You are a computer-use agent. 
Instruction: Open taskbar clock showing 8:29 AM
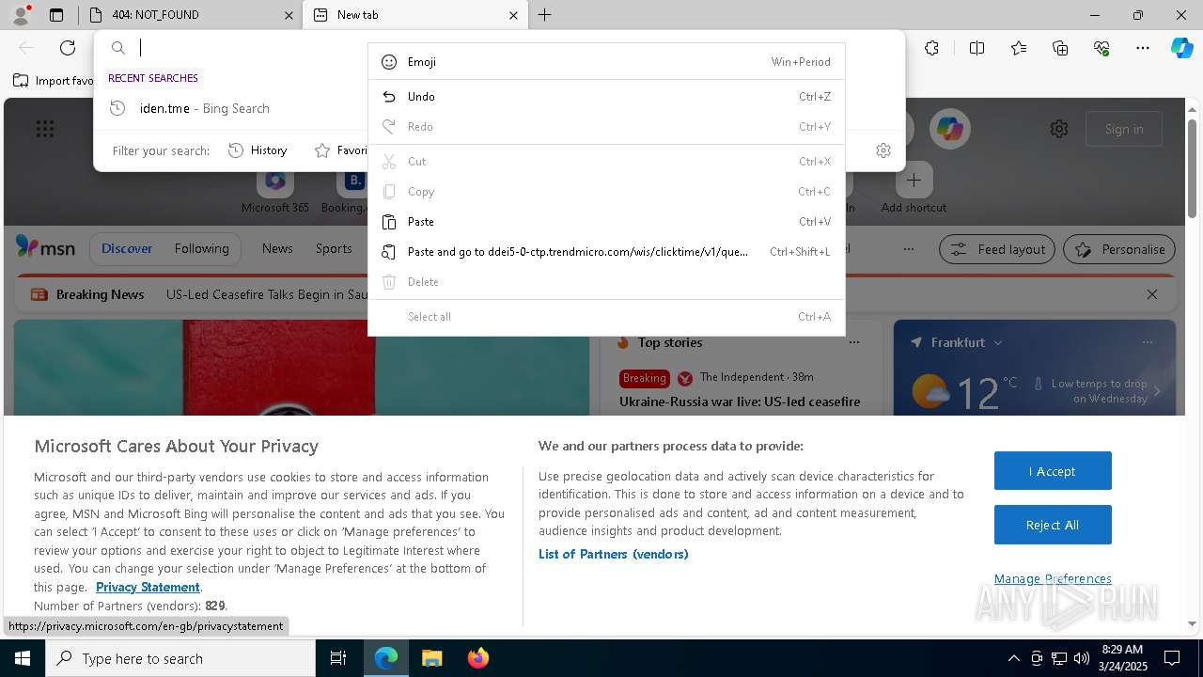[x=1122, y=658]
